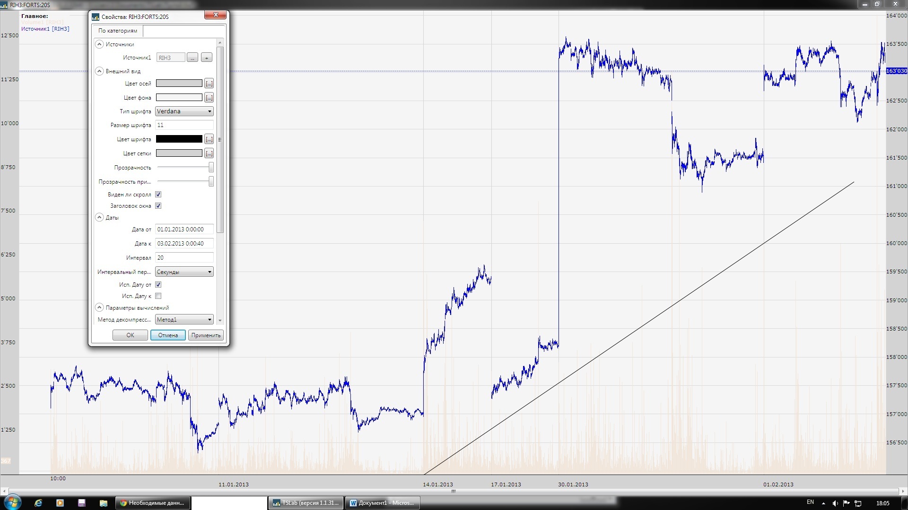
Task: Uncheck the Заголовок окна checkbox
Action: coord(158,206)
